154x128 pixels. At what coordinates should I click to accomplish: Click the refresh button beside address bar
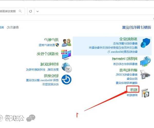31,11
